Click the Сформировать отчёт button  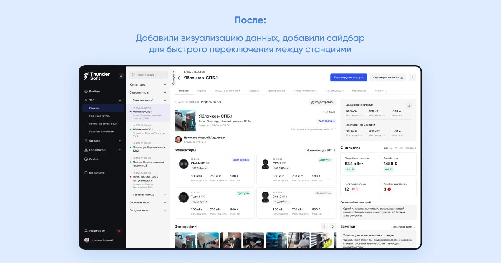point(388,77)
